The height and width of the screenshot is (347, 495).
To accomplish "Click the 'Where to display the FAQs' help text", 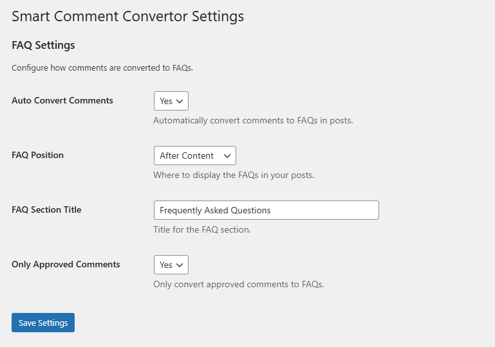I will [x=234, y=175].
